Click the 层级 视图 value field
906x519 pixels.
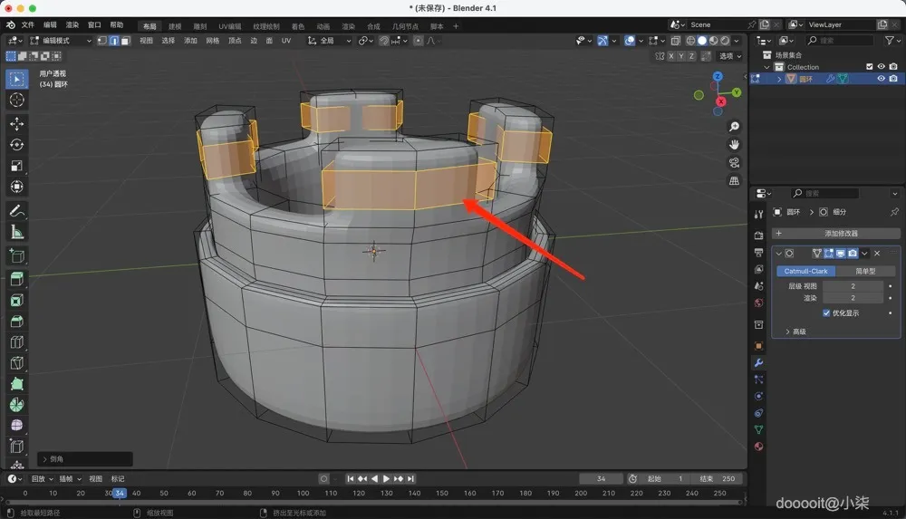pyautogui.click(x=852, y=286)
